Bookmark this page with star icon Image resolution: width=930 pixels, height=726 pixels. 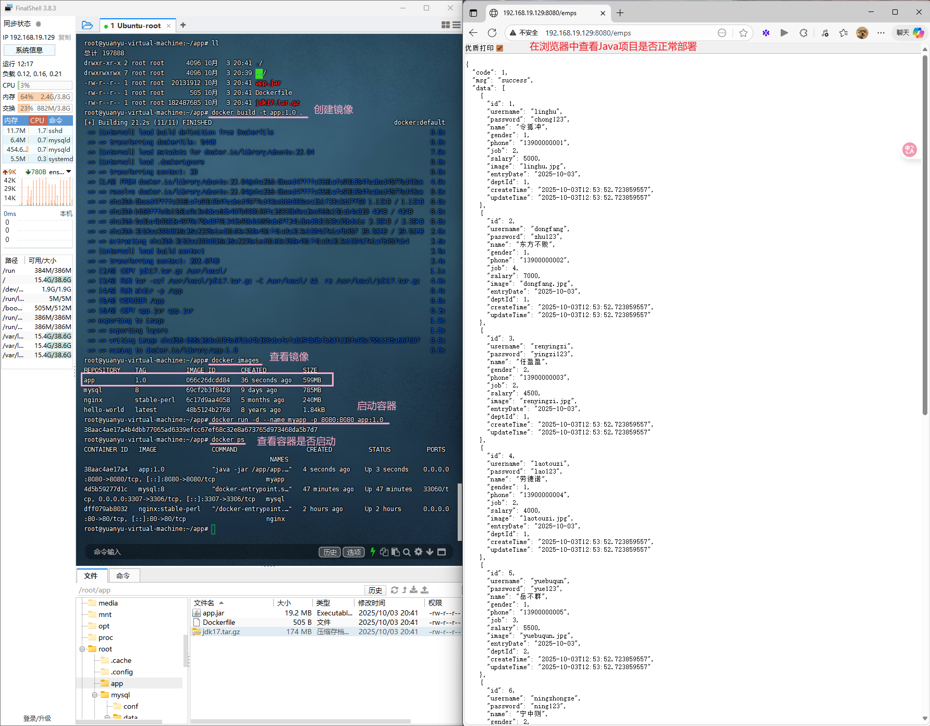pos(743,33)
